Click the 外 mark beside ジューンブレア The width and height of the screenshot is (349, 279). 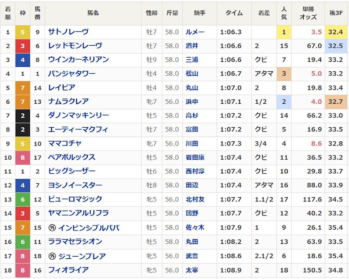coord(52,256)
